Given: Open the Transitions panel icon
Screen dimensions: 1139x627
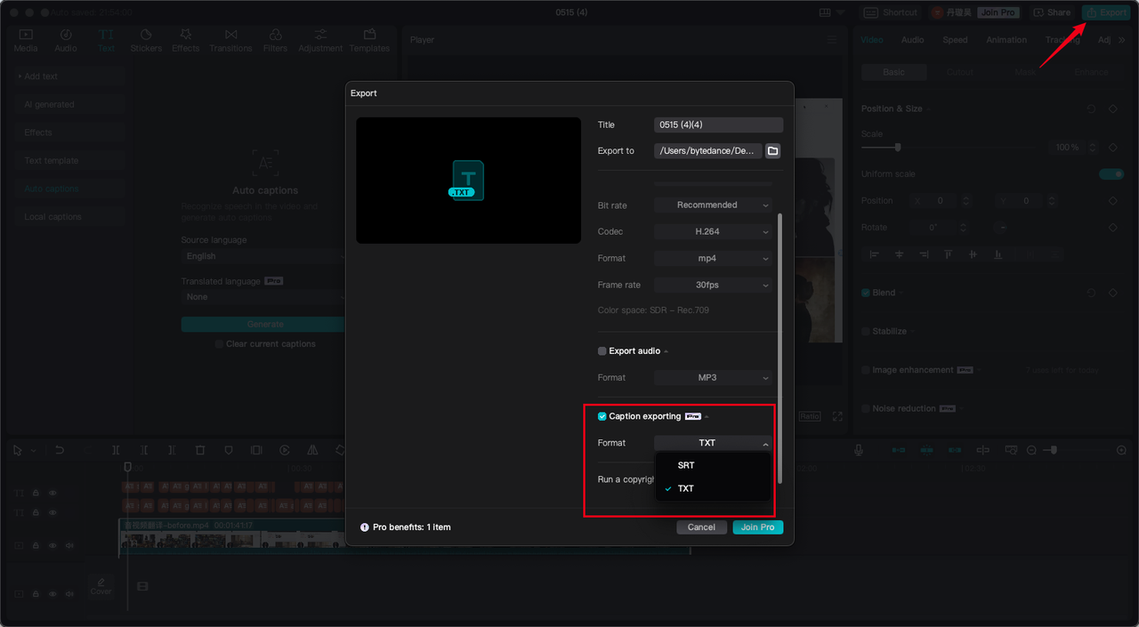Looking at the screenshot, I should [230, 34].
